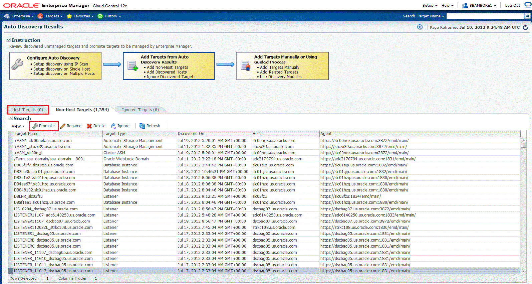
Task: Click Add Non-Host Targets link
Action: pyautogui.click(x=168, y=67)
